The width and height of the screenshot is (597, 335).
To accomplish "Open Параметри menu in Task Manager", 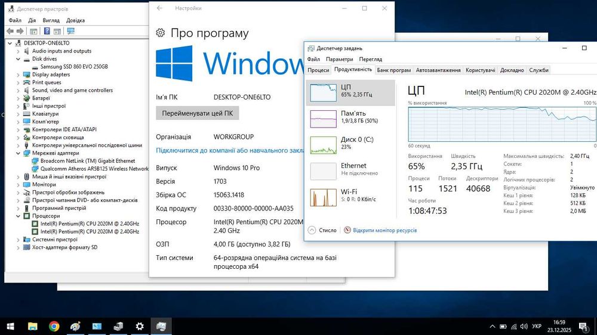I will coord(339,60).
